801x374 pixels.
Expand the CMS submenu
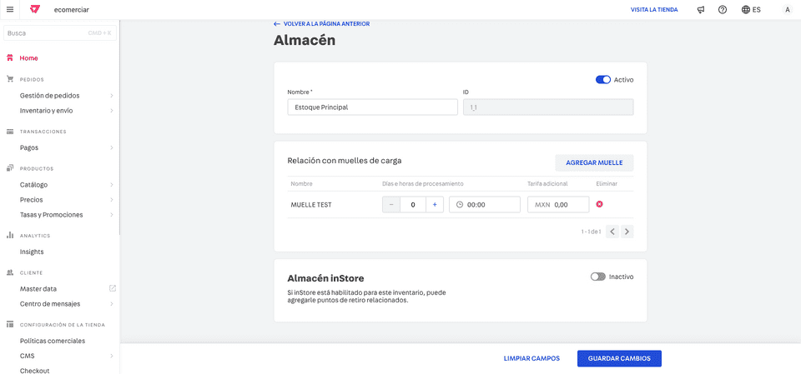111,357
